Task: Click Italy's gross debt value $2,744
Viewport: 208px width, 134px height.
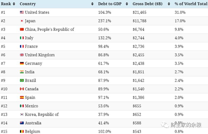Action: click(138, 38)
